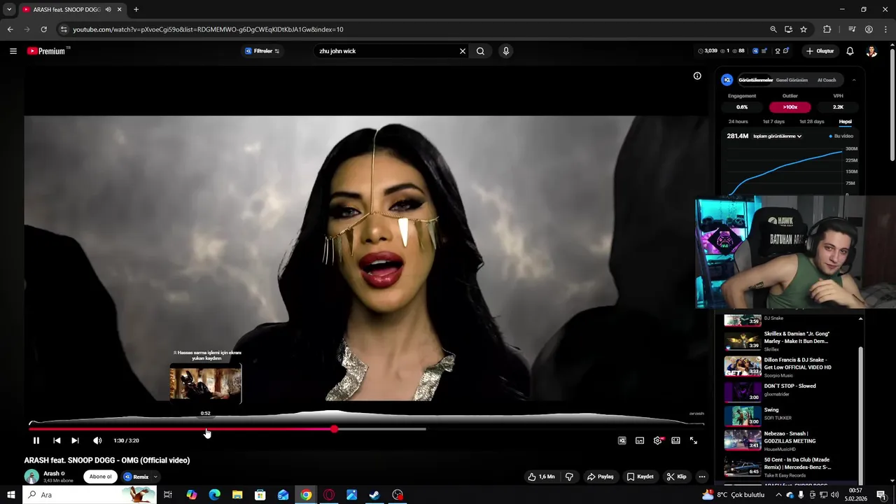Click the >100x Outlier badge
This screenshot has height=504, width=896.
coord(790,107)
